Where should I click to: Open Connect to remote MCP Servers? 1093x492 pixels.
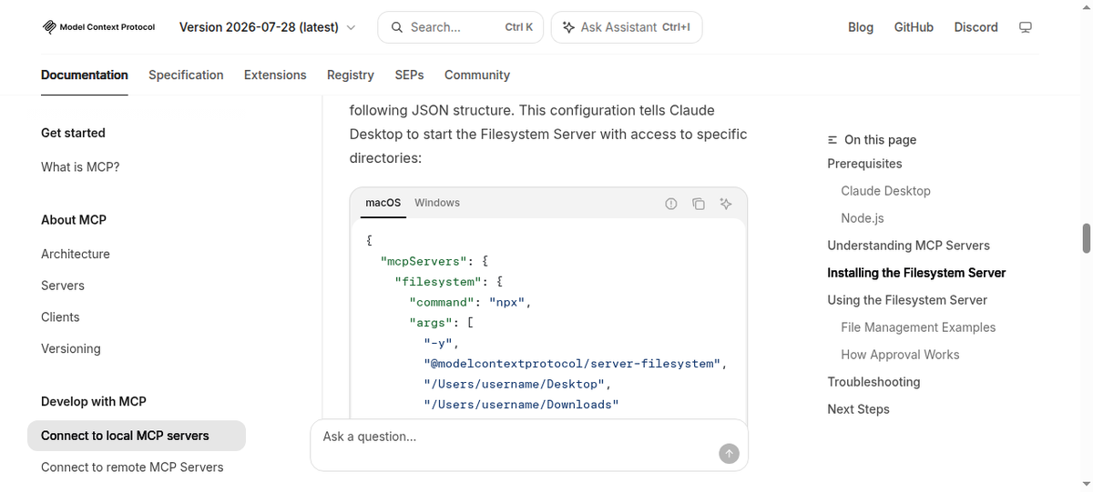click(x=132, y=467)
